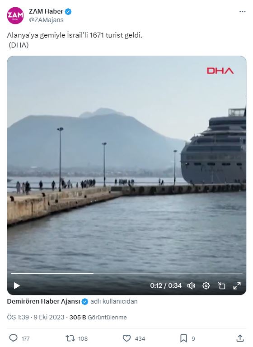This screenshot has width=253, height=347.
Task: Mute the video with the speaker icon
Action: [x=191, y=285]
